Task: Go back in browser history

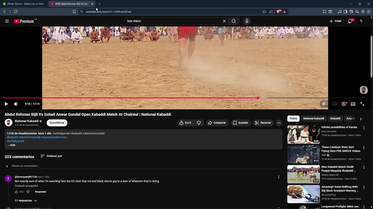Action: (x=4, y=12)
